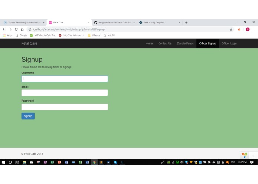Switch to the Screen Recorder Screencast-O tab
258x184 pixels.
[x=24, y=23]
